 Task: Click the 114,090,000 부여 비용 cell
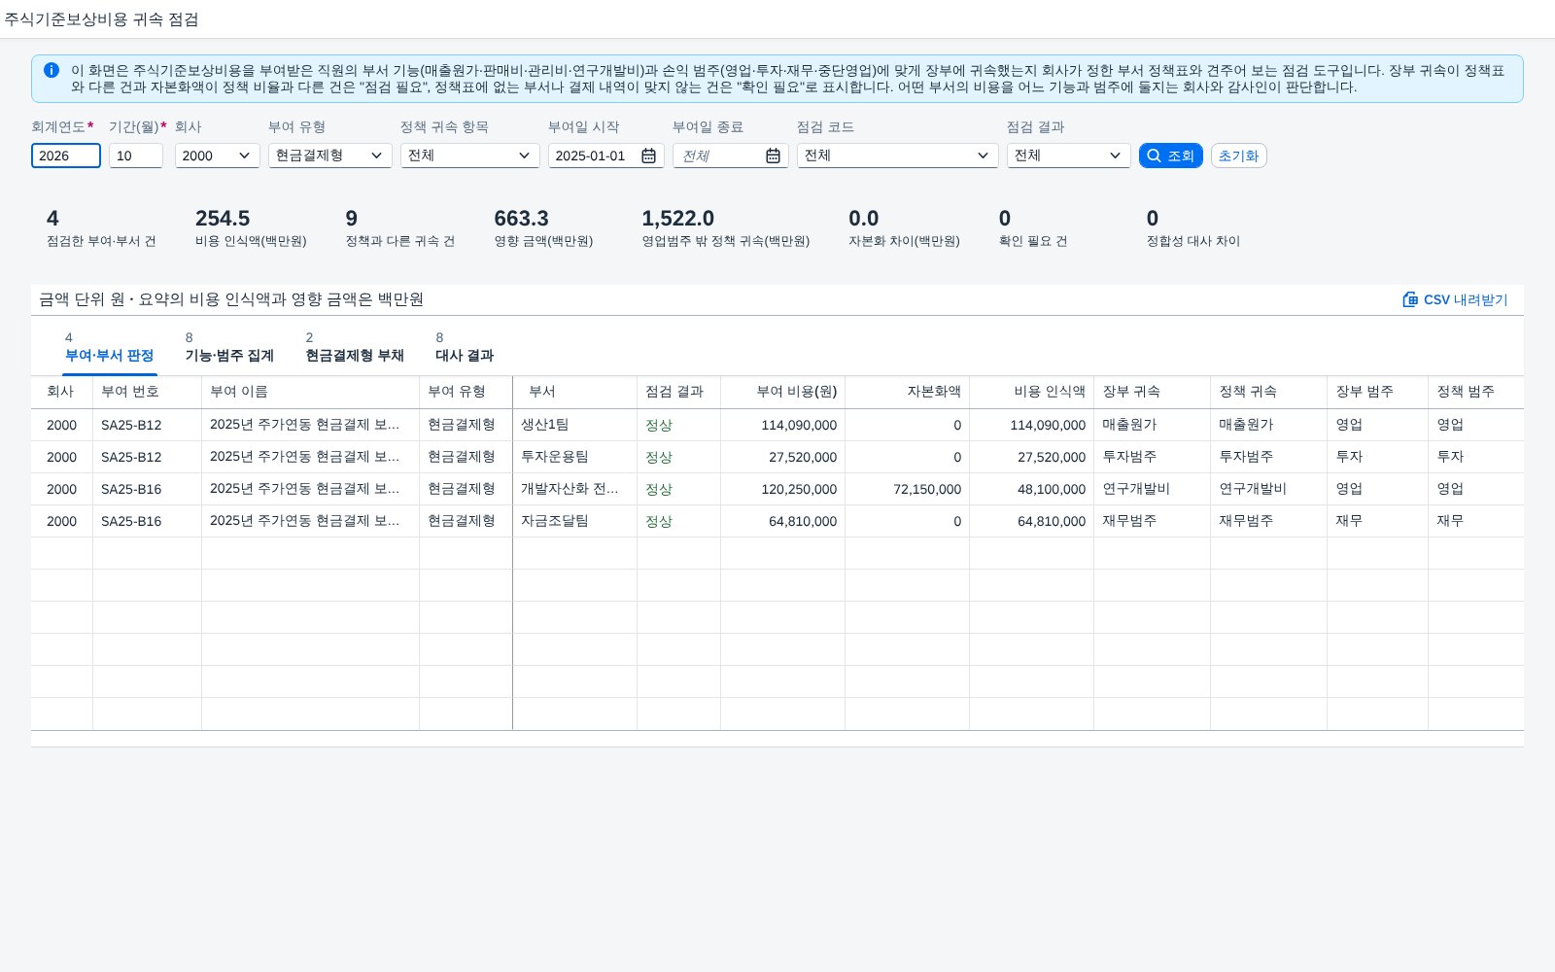coord(782,425)
